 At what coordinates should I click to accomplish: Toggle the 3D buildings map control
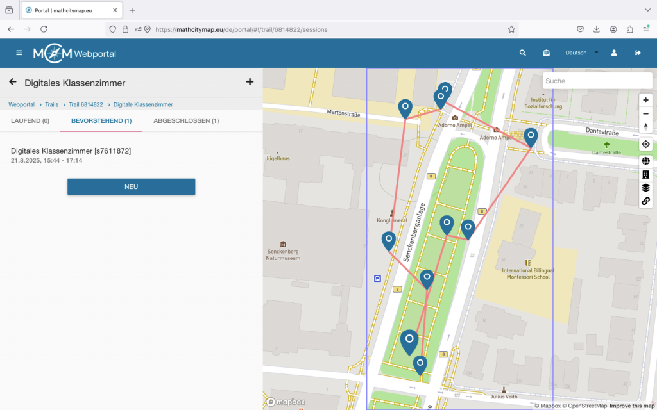[645, 174]
